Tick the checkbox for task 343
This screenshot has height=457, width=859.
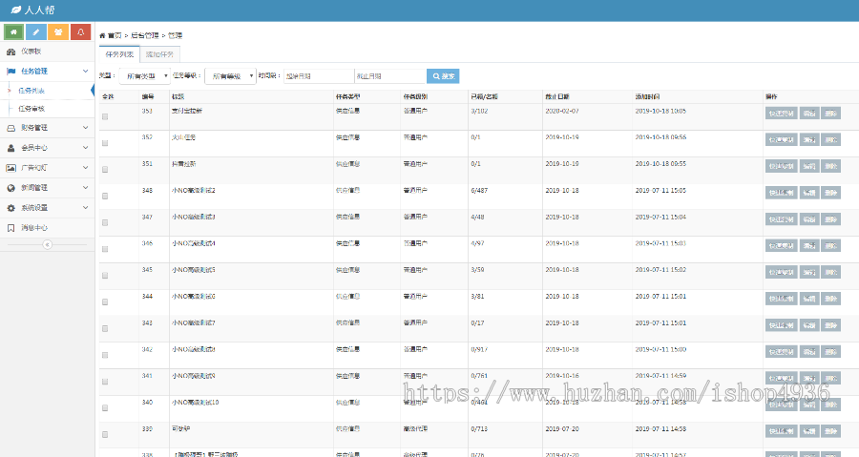point(105,329)
